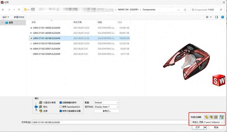Open the 组织 menu

point(6,17)
